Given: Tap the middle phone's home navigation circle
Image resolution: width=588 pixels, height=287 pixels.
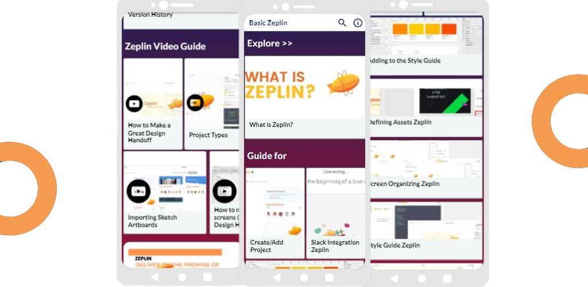Looking at the screenshot, I should 304,278.
